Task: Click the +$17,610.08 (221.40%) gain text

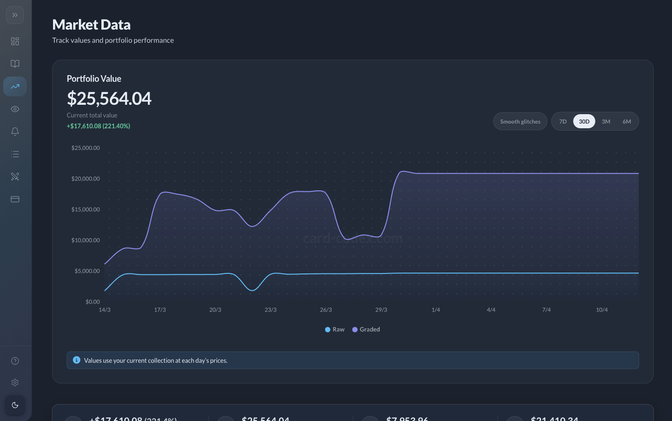Action: [x=99, y=126]
